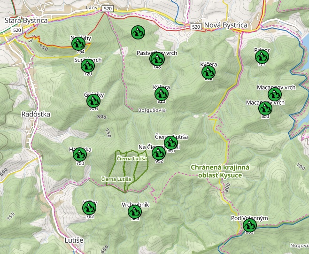Viewport: 309px width, 254px height.
Task: Click the Bolgušovia locality label
Action: pyautogui.click(x=152, y=110)
